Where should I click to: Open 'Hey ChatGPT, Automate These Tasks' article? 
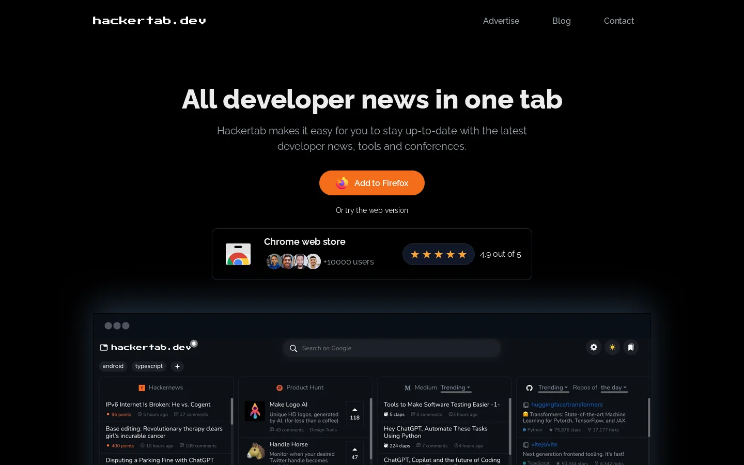coord(436,432)
